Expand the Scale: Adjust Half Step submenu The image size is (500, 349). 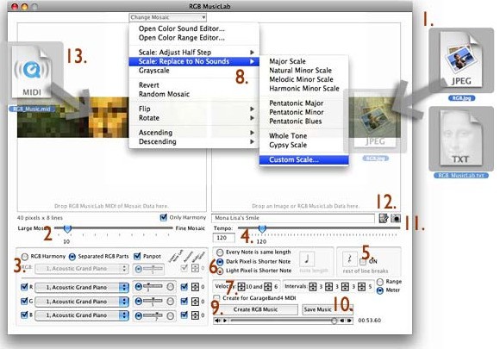pyautogui.click(x=194, y=53)
